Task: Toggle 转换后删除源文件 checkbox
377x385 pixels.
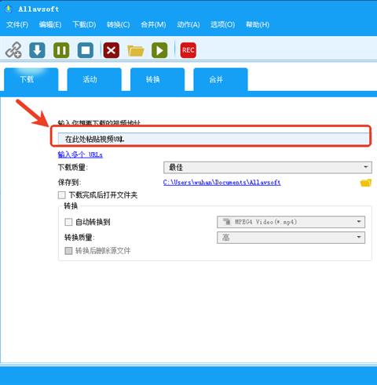Action: click(68, 251)
